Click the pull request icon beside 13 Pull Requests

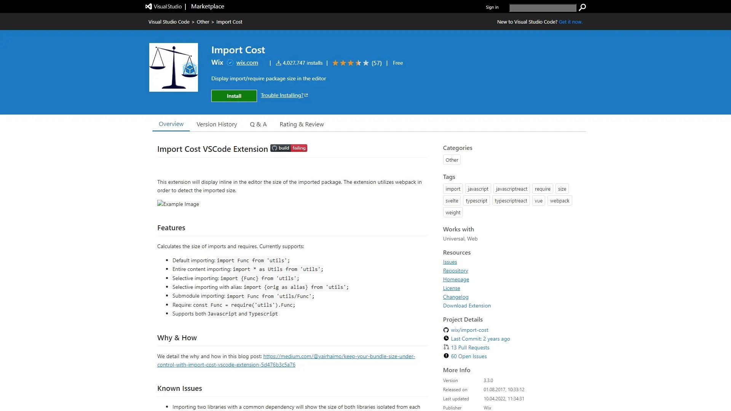[446, 347]
